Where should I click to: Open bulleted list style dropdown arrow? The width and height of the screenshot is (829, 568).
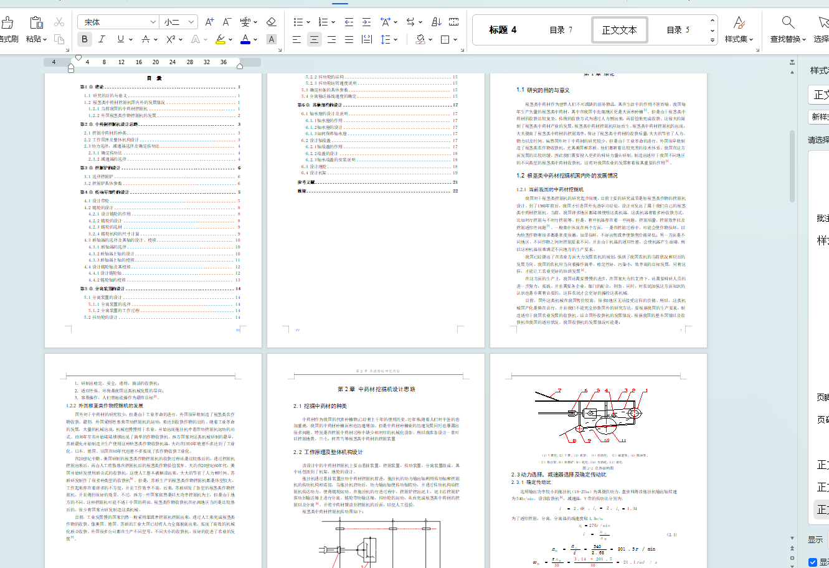(308, 22)
